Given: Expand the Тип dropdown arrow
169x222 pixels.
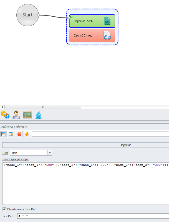Looking at the screenshot, I should click(x=50, y=153).
